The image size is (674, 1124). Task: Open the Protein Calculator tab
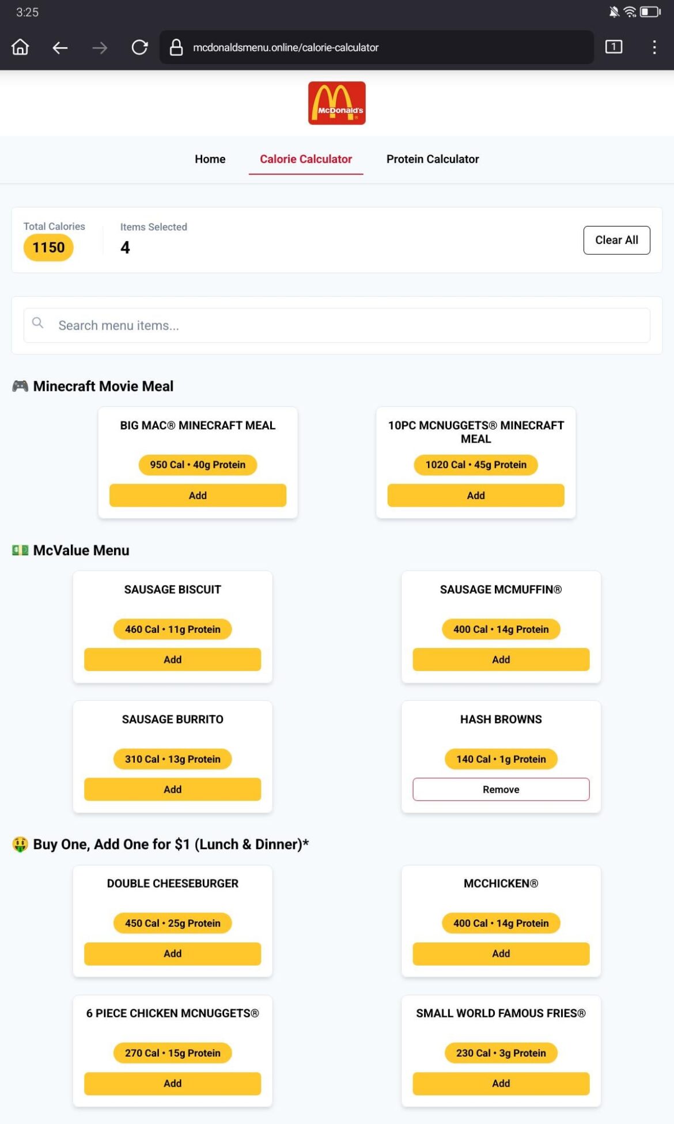(432, 159)
